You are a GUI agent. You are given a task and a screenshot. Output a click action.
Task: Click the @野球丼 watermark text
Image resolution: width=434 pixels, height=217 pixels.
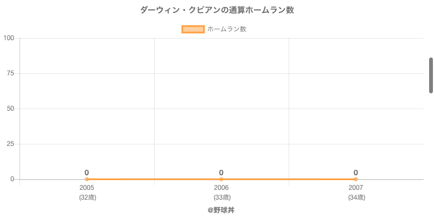click(221, 210)
